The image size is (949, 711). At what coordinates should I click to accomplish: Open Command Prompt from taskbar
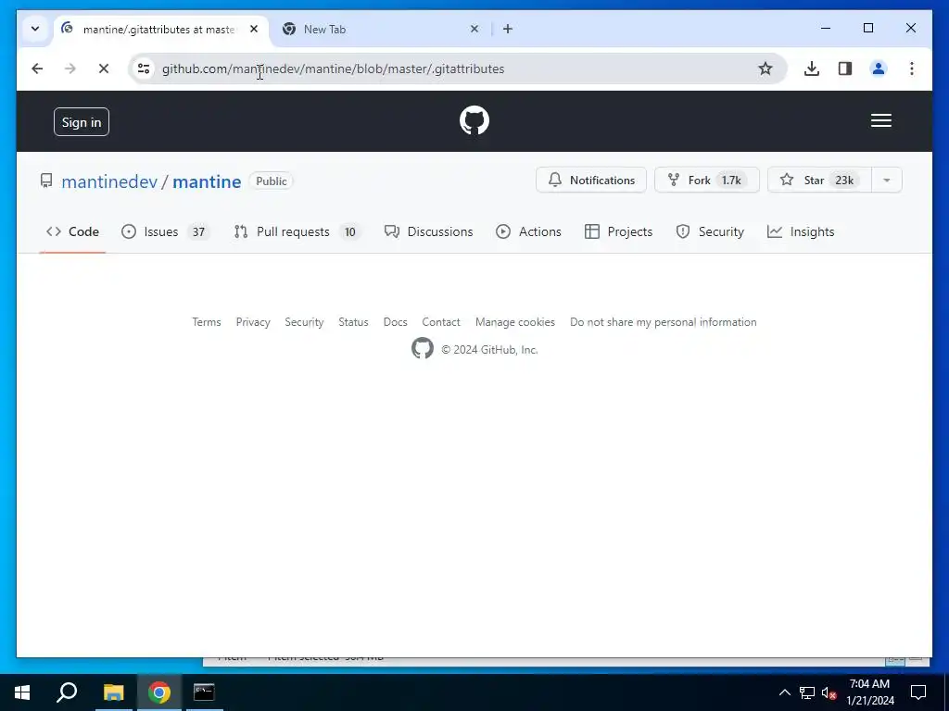tap(204, 692)
